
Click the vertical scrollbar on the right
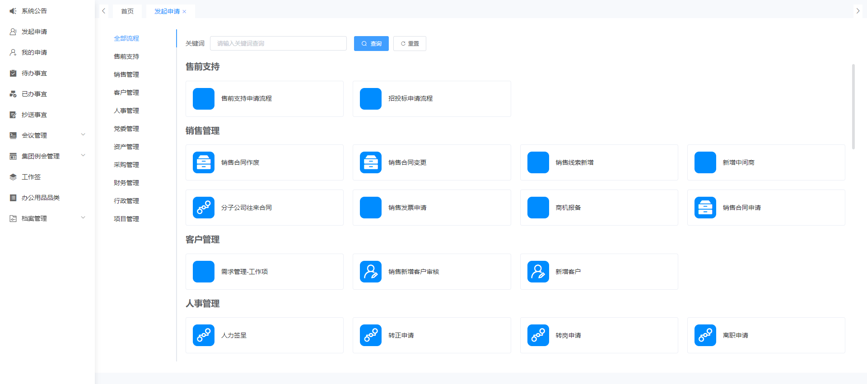click(x=853, y=106)
